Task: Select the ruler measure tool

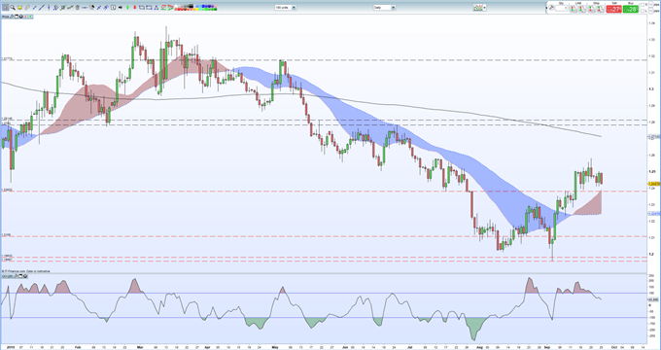Action: [27, 7]
